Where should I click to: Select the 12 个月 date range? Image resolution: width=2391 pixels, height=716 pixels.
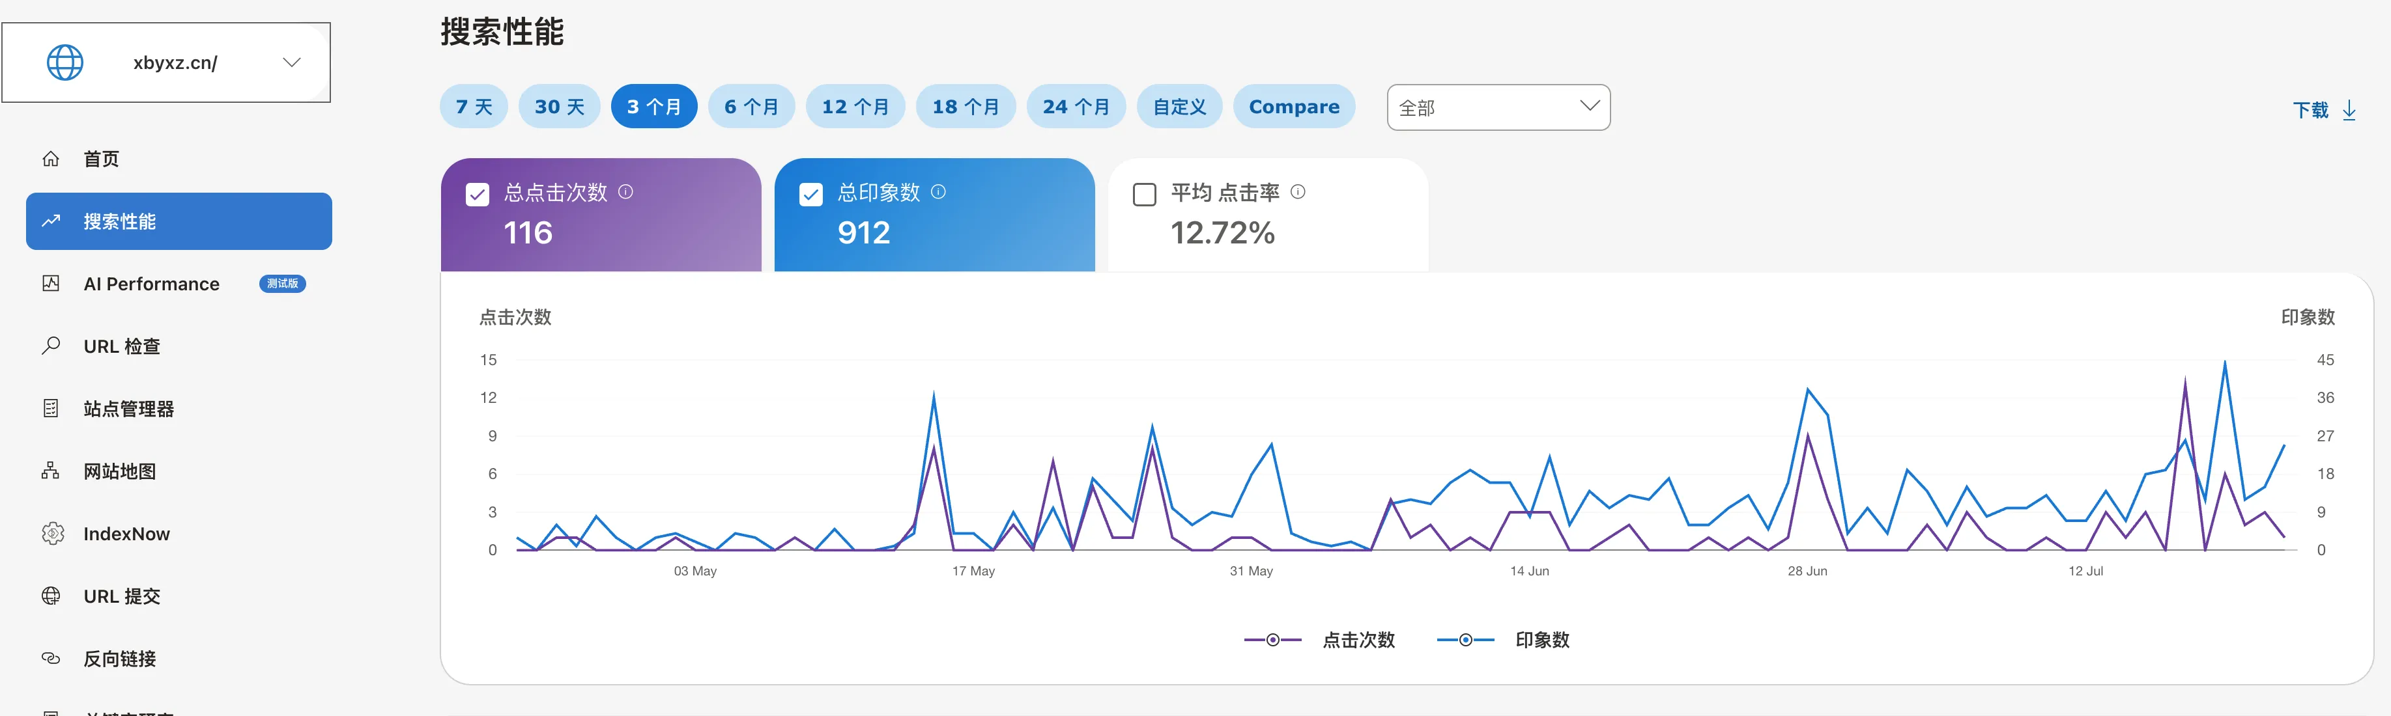[x=856, y=107]
